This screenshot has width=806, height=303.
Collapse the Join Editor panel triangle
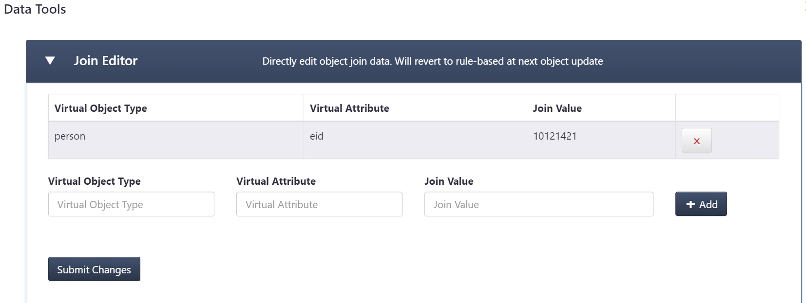50,61
